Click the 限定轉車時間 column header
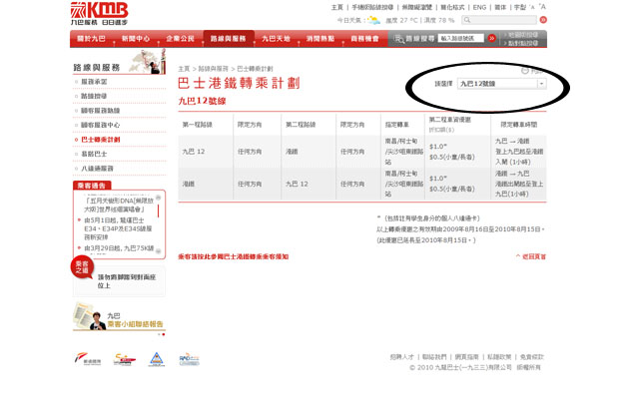The height and width of the screenshot is (419, 629). click(x=519, y=125)
